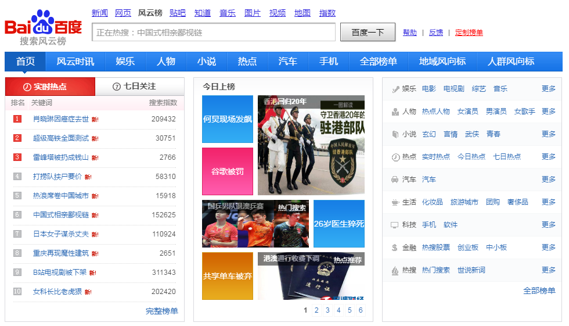Viewport: 569px width, 326px height.
Task: Select 汽车 in the blue navigation bar
Action: [x=288, y=62]
